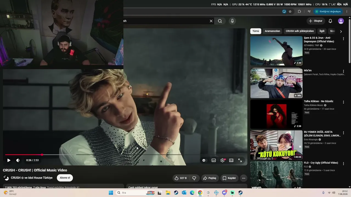Enter full screen video mode

click(240, 160)
